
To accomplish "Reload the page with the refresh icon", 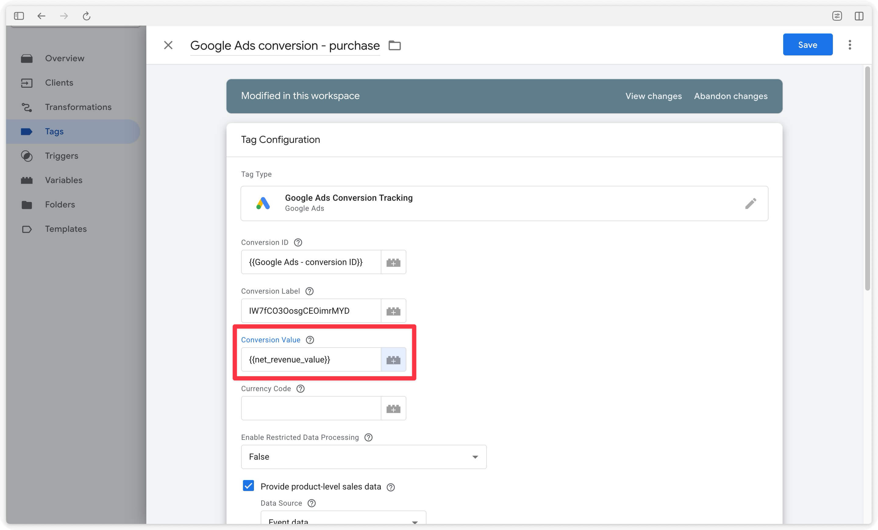I will click(x=87, y=16).
